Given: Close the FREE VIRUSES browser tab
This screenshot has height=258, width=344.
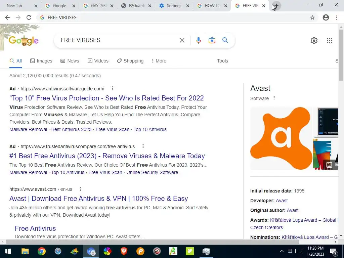Looking at the screenshot, I should 264,6.
